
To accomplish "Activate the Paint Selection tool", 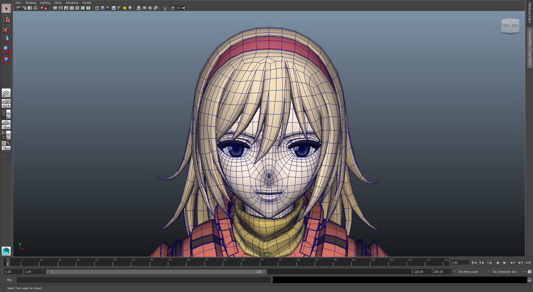I will coord(6,29).
